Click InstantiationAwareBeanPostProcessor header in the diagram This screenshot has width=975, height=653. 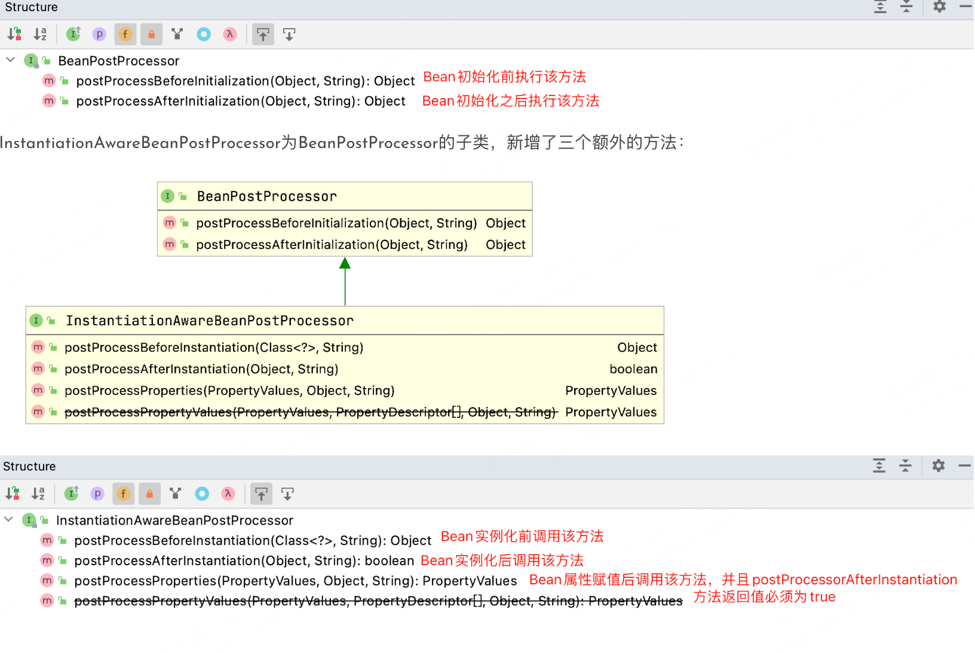point(345,321)
